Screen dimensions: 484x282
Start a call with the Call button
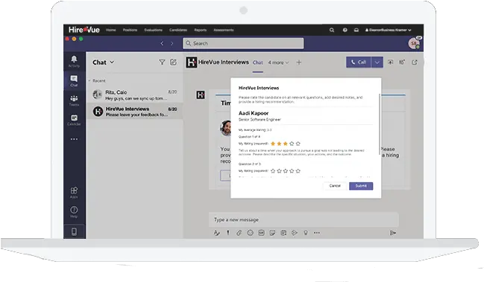(x=359, y=63)
